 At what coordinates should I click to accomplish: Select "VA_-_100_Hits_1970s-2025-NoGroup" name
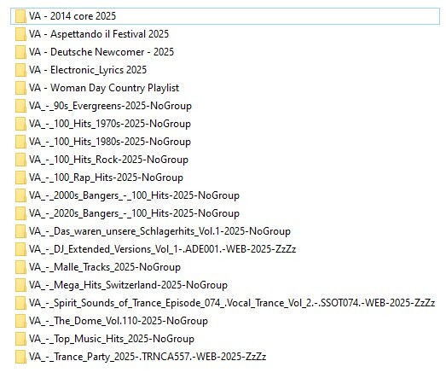pyautogui.click(x=110, y=124)
